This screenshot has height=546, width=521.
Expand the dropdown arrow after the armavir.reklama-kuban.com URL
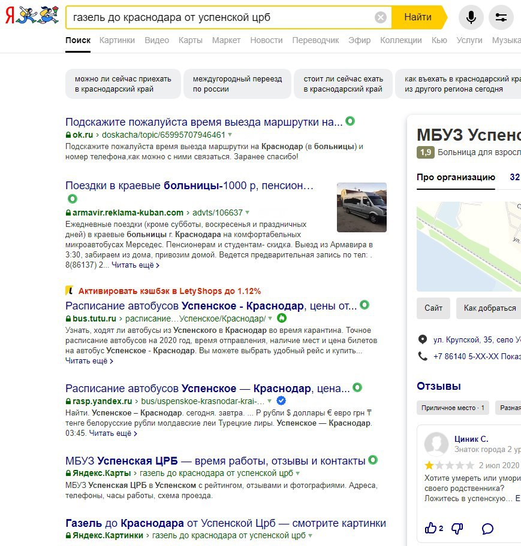point(247,213)
